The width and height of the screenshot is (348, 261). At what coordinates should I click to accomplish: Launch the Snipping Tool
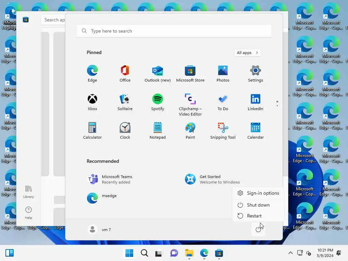[223, 131]
